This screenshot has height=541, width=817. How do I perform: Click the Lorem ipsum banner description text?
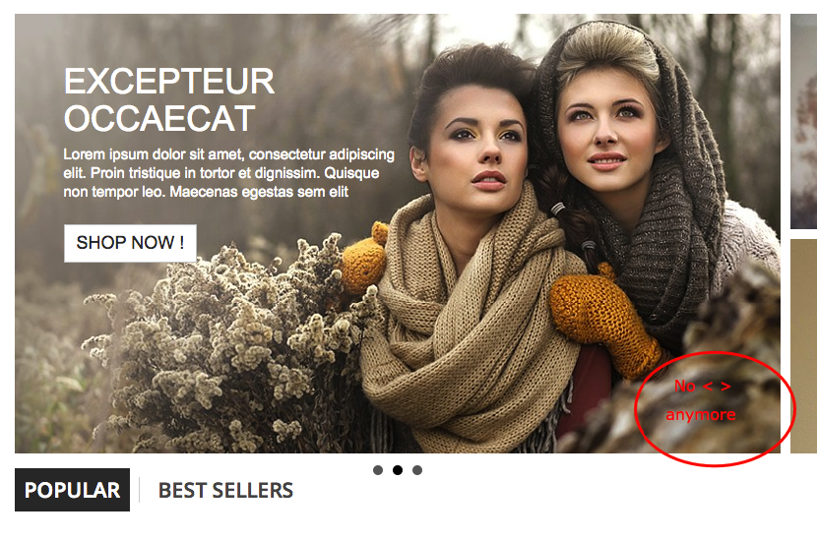[x=228, y=173]
